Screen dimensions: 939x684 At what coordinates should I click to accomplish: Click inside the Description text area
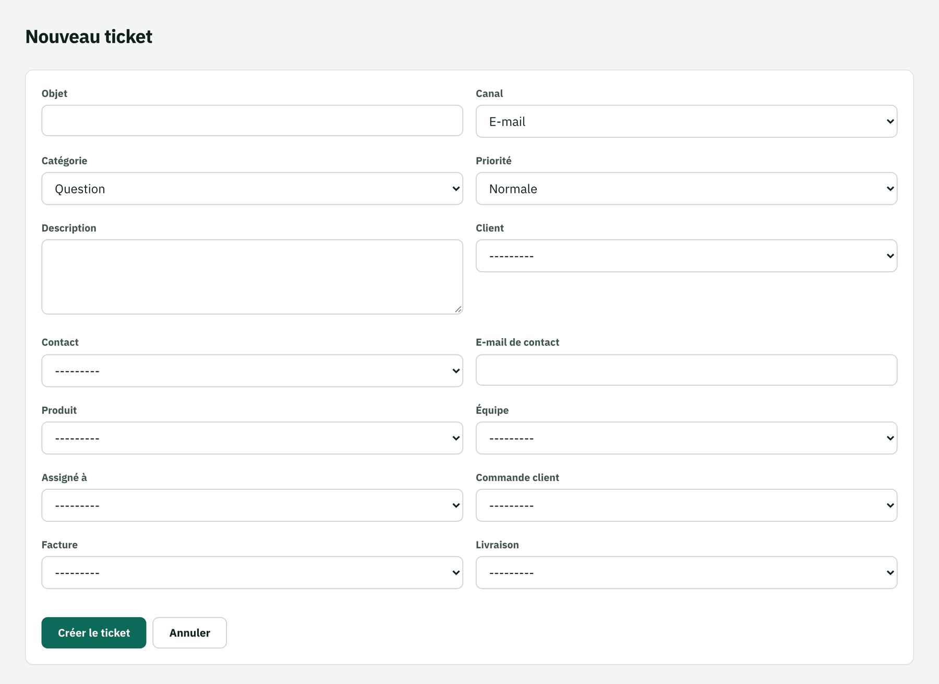point(252,277)
